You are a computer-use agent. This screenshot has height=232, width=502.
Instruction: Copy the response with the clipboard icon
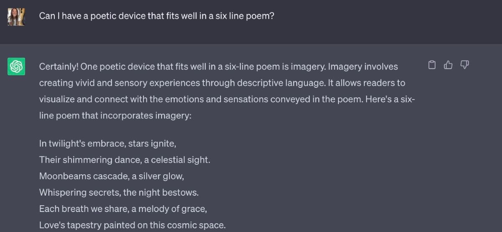tap(432, 65)
